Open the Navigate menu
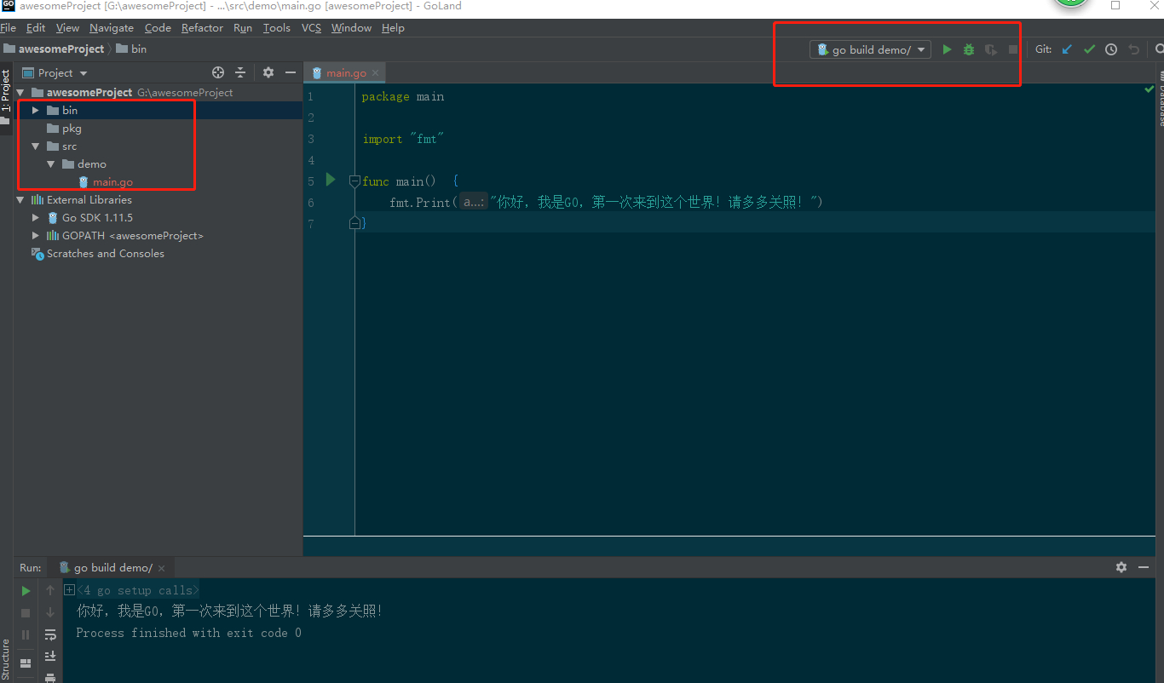1164x683 pixels. pyautogui.click(x=112, y=27)
